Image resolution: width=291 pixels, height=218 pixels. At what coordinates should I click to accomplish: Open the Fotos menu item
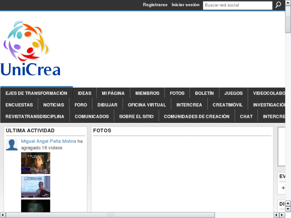pos(177,93)
